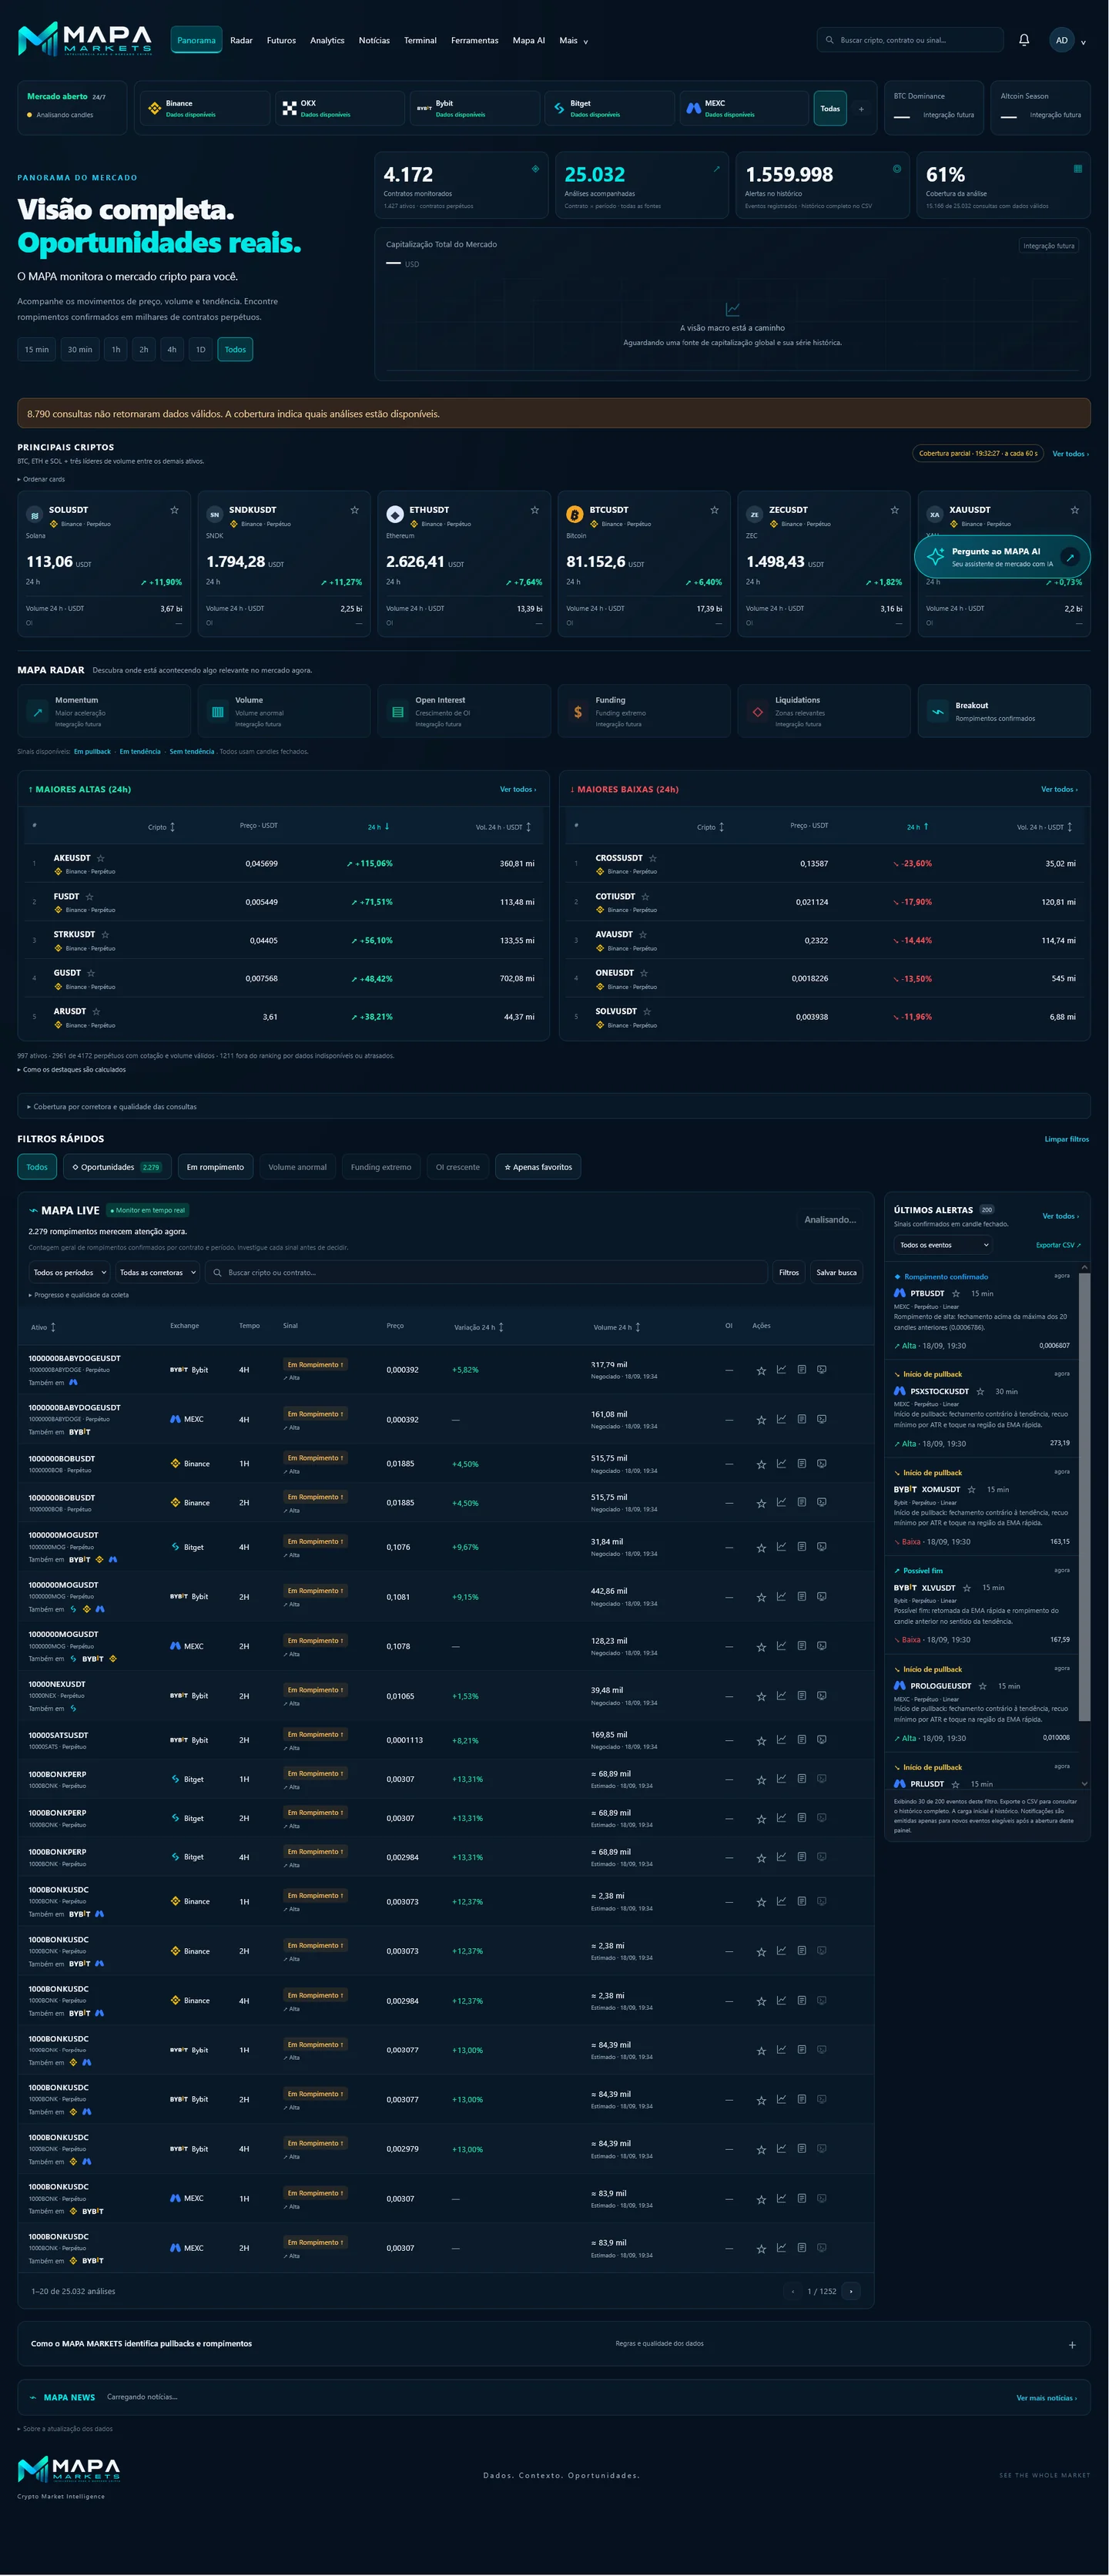The height and width of the screenshot is (2576, 1109).
Task: Expand Cobertura por corretora section
Action: 554,1106
